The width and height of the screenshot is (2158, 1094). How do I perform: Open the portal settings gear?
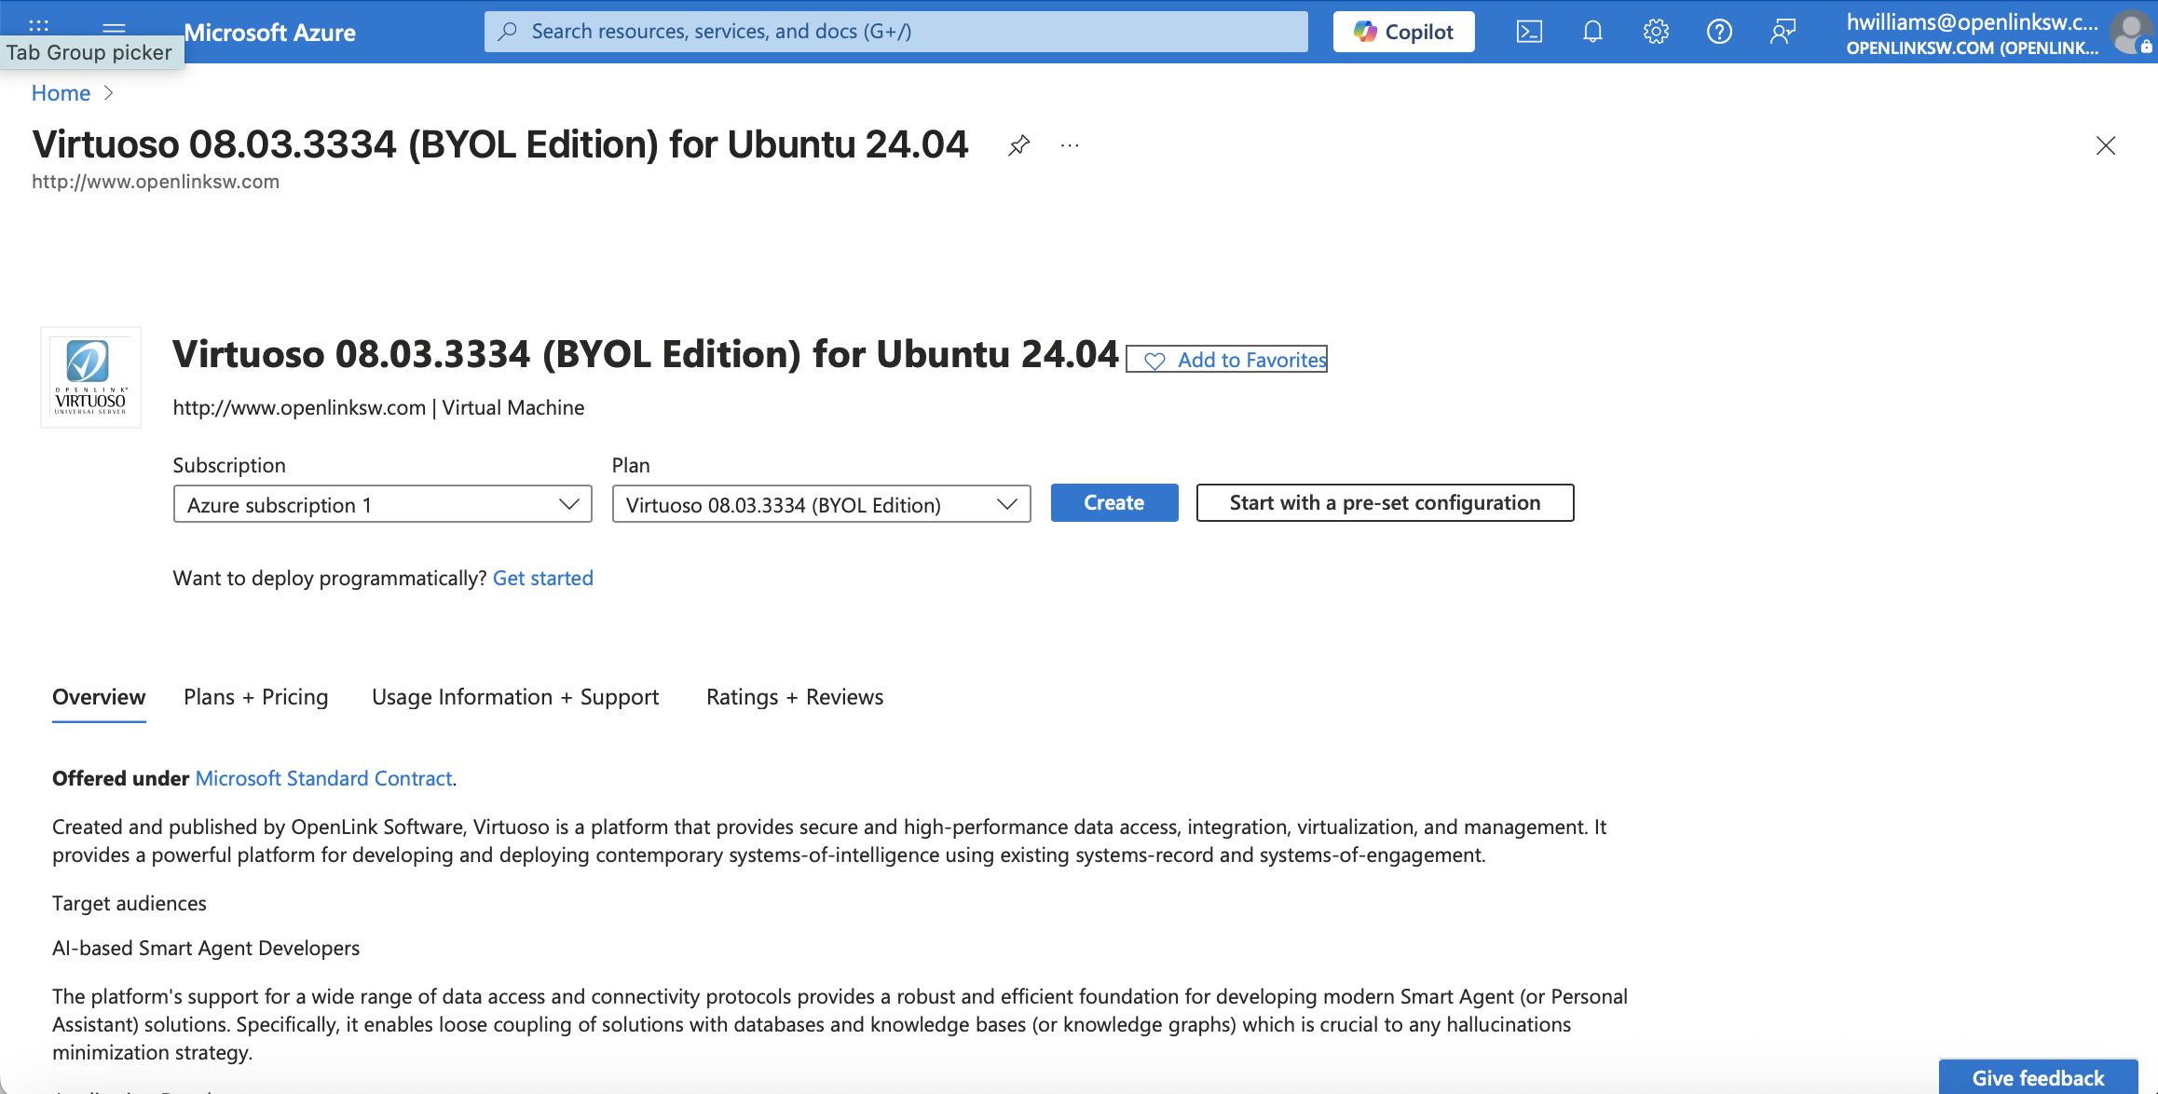[x=1656, y=32]
